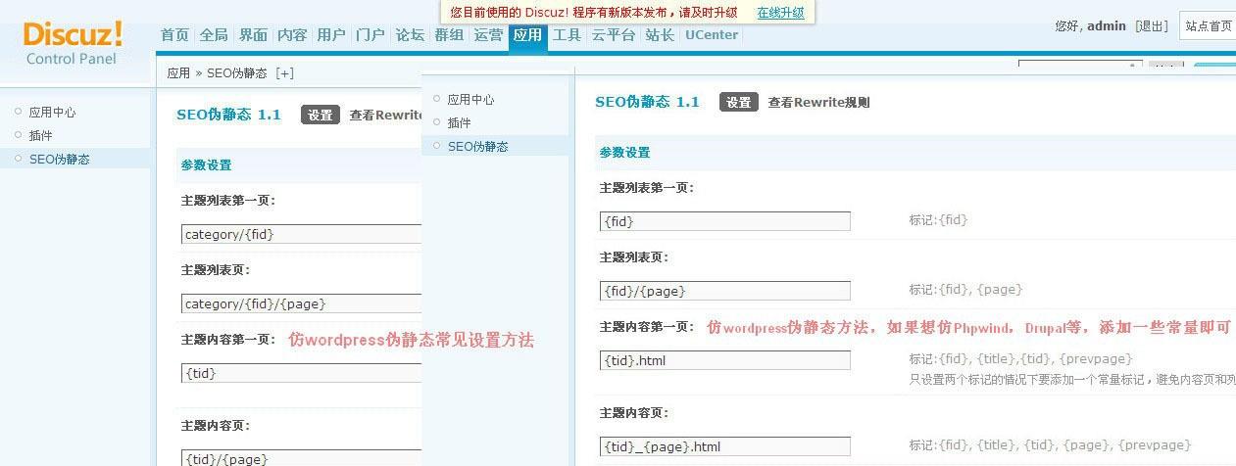
Task: Open 插件 in the left sidebar
Action: [x=40, y=136]
